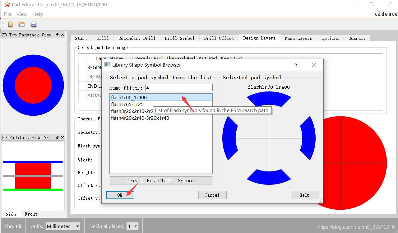Select flash1r65-1r25 in the symbol list

[x=161, y=104]
